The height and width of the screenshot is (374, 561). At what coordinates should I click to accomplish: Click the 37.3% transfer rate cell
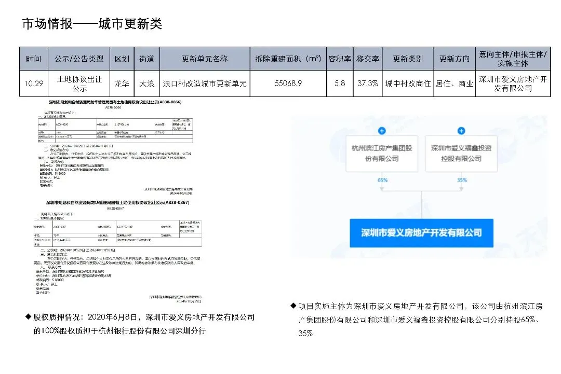367,84
